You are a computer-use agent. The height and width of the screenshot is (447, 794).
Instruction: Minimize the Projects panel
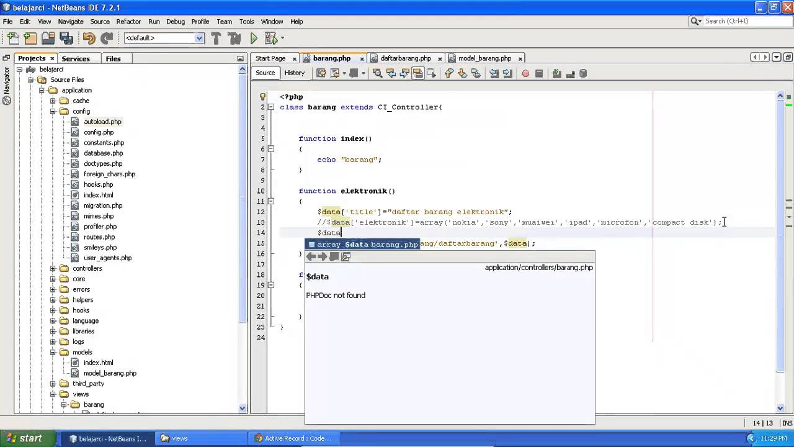pos(240,58)
